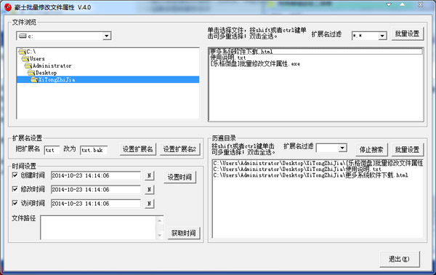Click up arrow of 文件路径 scrollbar
This screenshot has height=275, width=436.
click(x=160, y=220)
